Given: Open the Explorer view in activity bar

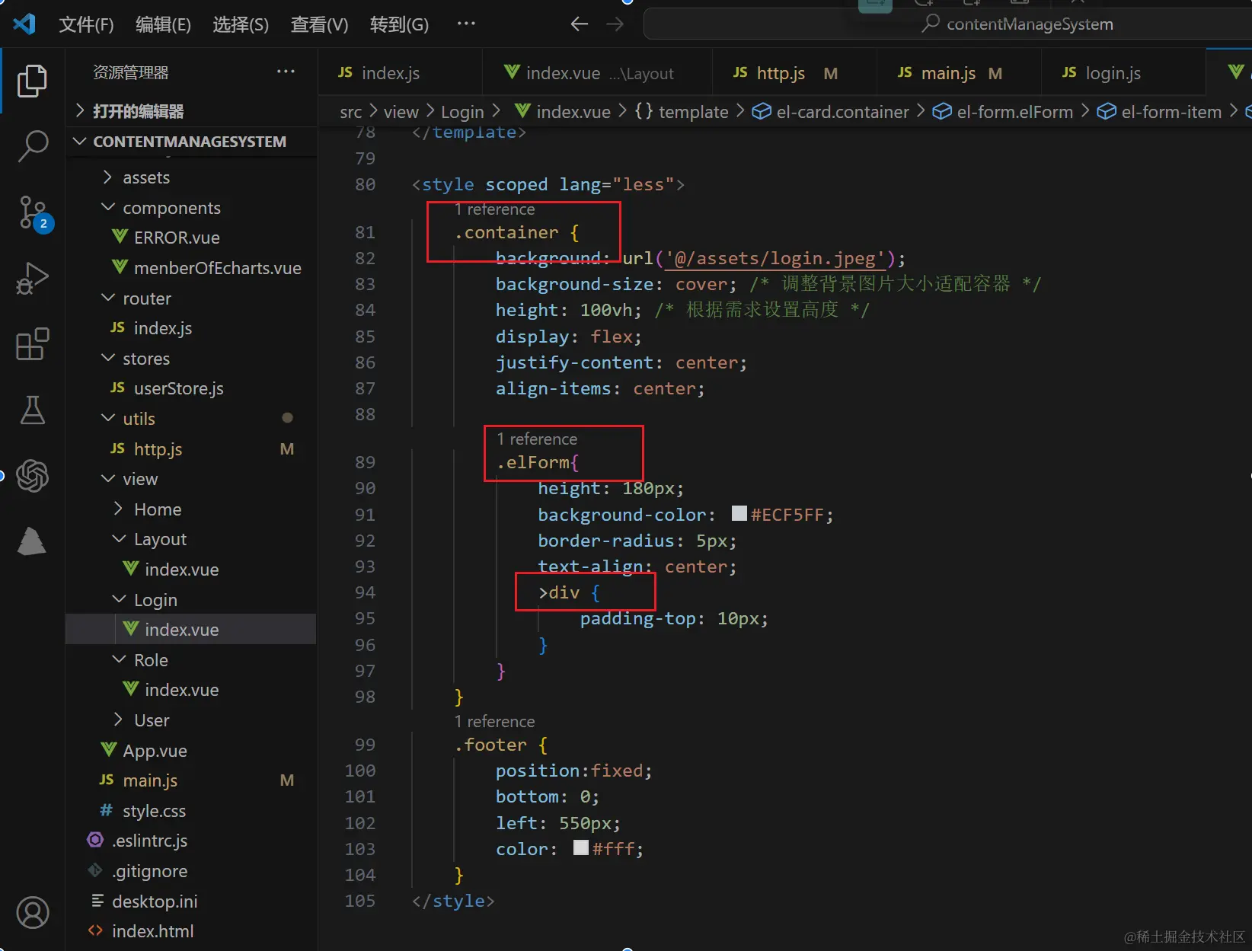Looking at the screenshot, I should tap(32, 81).
